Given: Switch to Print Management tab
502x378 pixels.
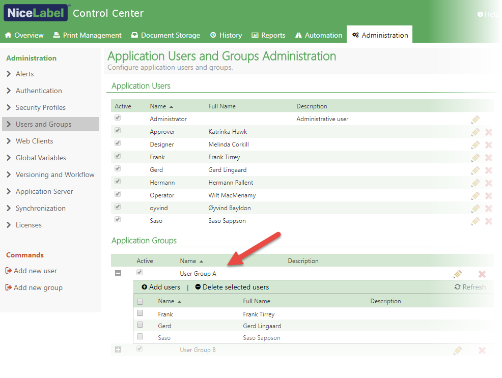Looking at the screenshot, I should pos(88,35).
